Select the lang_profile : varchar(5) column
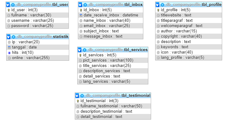Screen dimensions: 229x123 tap(189, 58)
